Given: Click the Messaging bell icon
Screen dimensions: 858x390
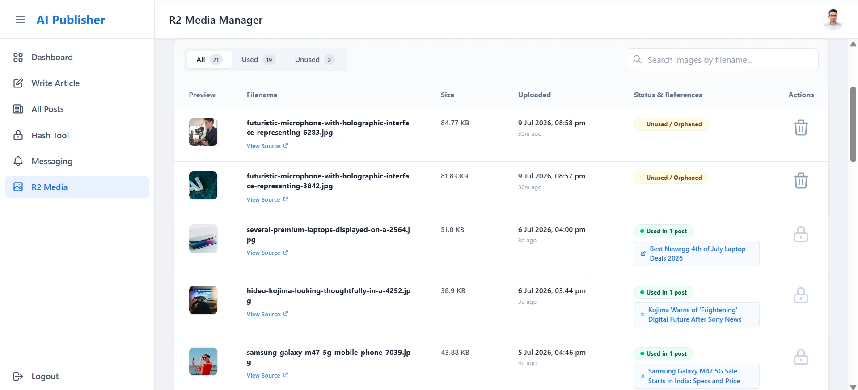Looking at the screenshot, I should [x=18, y=161].
